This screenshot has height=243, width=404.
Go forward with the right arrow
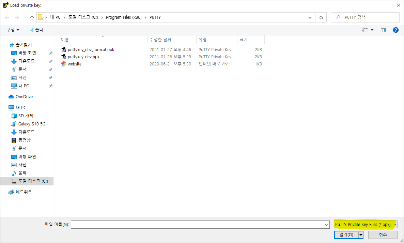click(17, 17)
